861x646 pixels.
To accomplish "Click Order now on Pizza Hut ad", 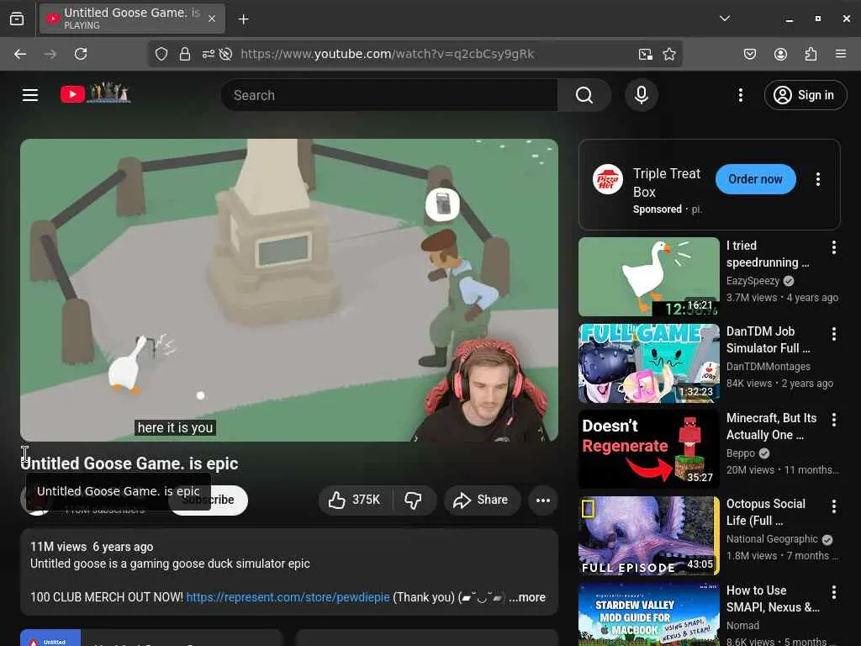I will [755, 179].
